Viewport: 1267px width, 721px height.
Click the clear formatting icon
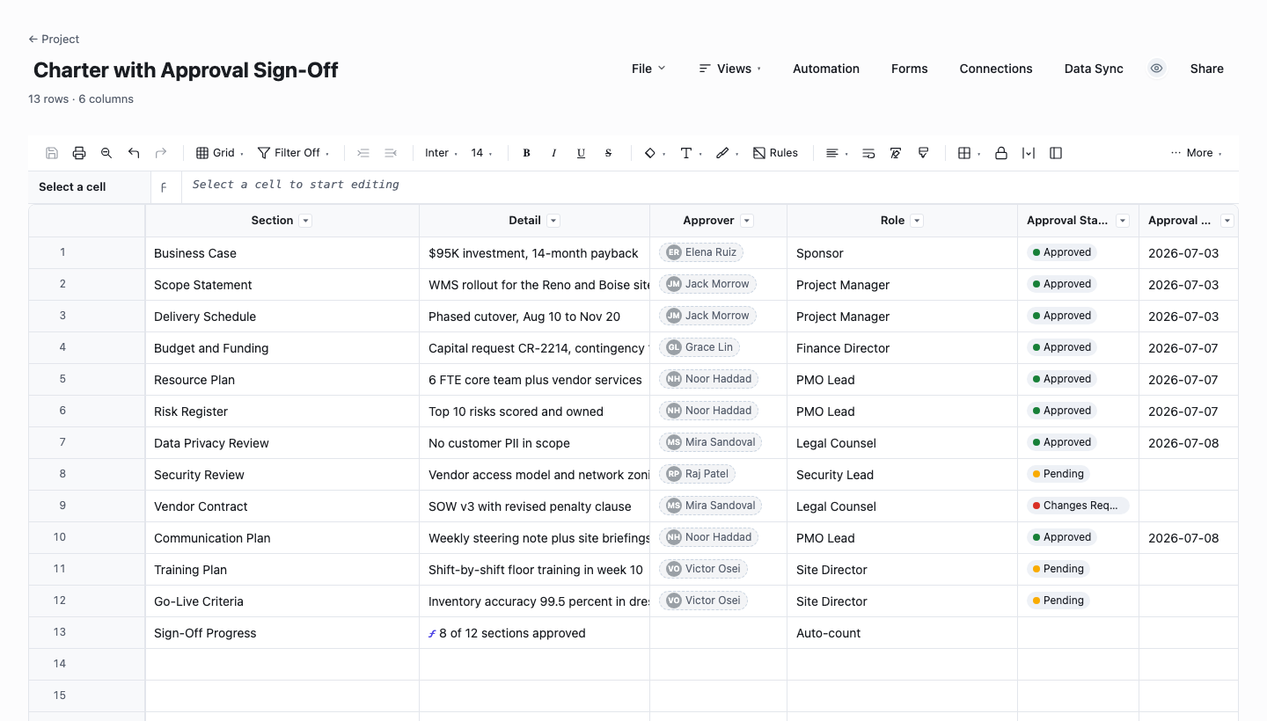coord(896,153)
